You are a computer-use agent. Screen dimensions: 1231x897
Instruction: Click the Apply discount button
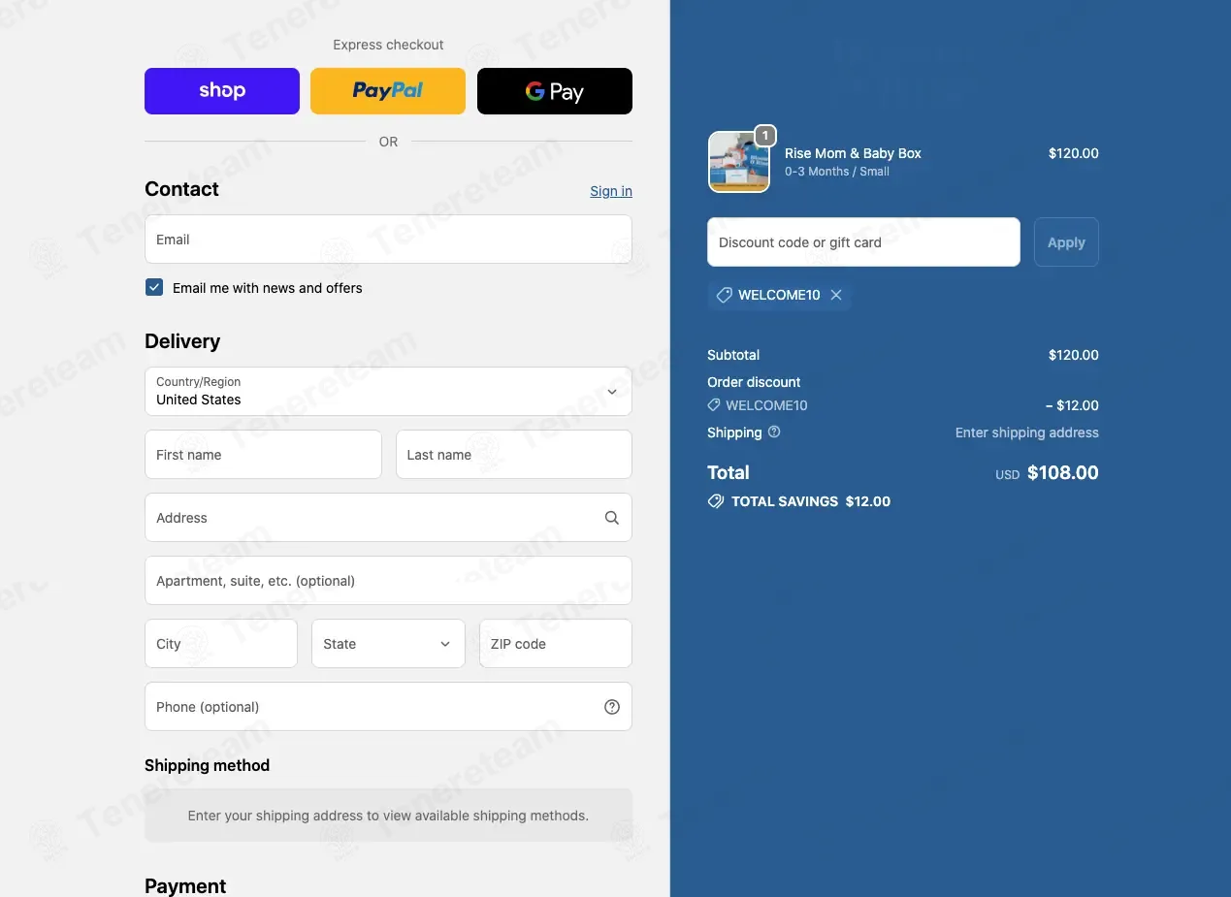pos(1066,242)
